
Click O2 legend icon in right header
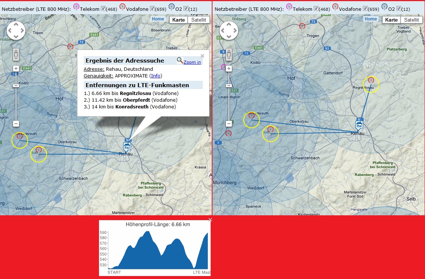click(384, 7)
